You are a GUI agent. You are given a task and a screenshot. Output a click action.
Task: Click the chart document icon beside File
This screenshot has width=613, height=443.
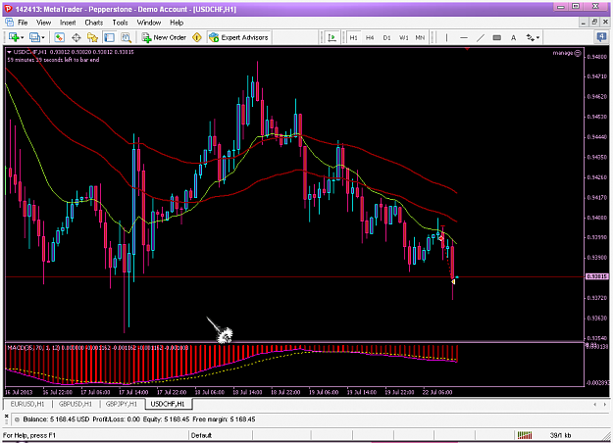point(9,23)
